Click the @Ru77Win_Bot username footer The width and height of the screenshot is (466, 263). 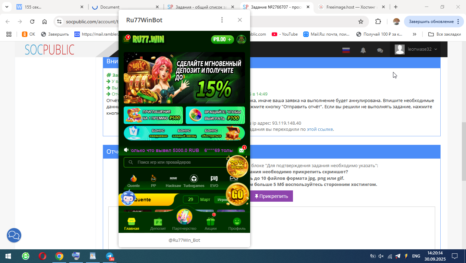(x=184, y=240)
